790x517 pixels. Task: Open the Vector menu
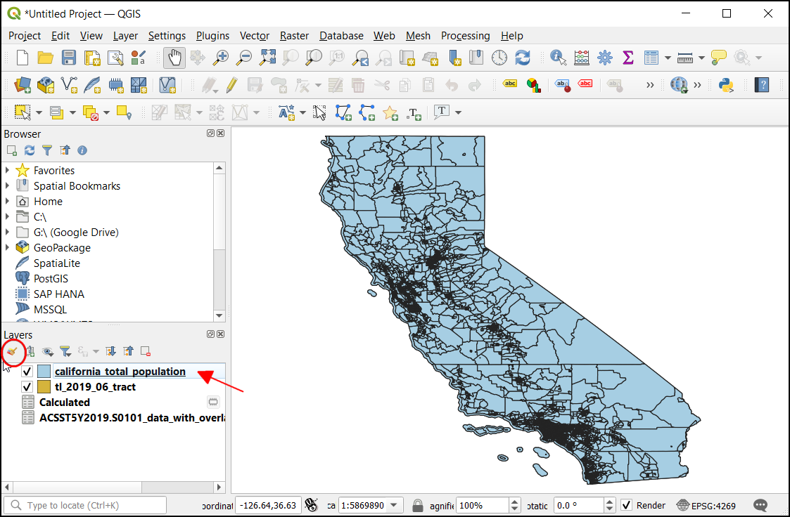tap(254, 36)
